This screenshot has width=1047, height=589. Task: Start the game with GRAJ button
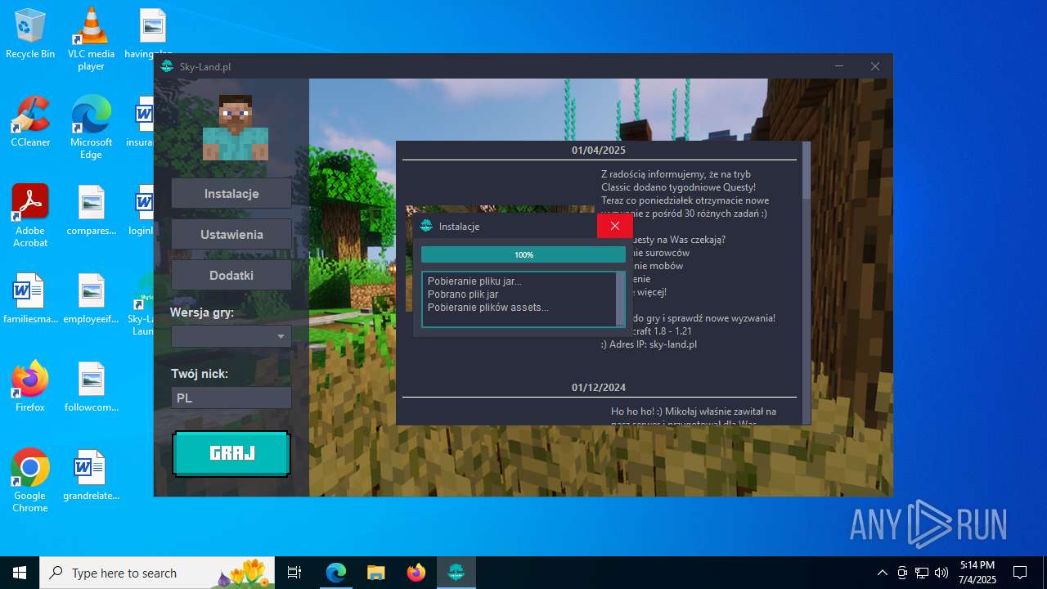click(231, 453)
